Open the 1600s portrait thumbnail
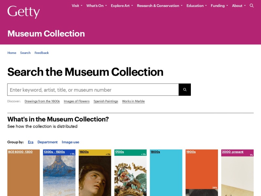The height and width of the screenshot is (196, 261). 95,176
